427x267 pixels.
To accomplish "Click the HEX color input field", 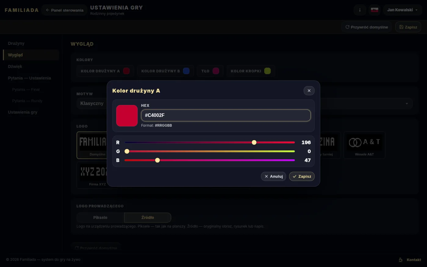I will 226,115.
